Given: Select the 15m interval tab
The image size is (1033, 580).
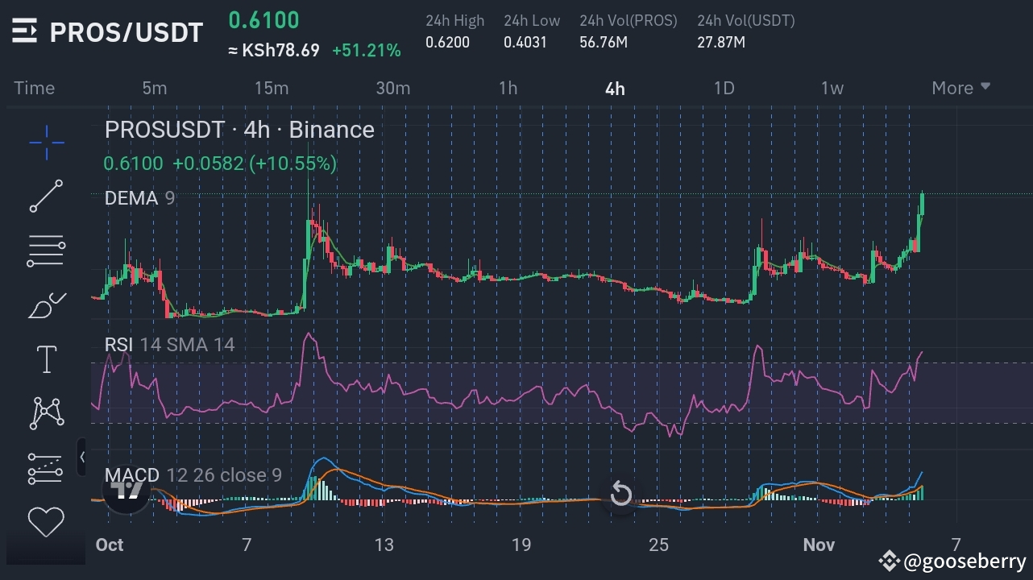Looking at the screenshot, I should tap(272, 88).
